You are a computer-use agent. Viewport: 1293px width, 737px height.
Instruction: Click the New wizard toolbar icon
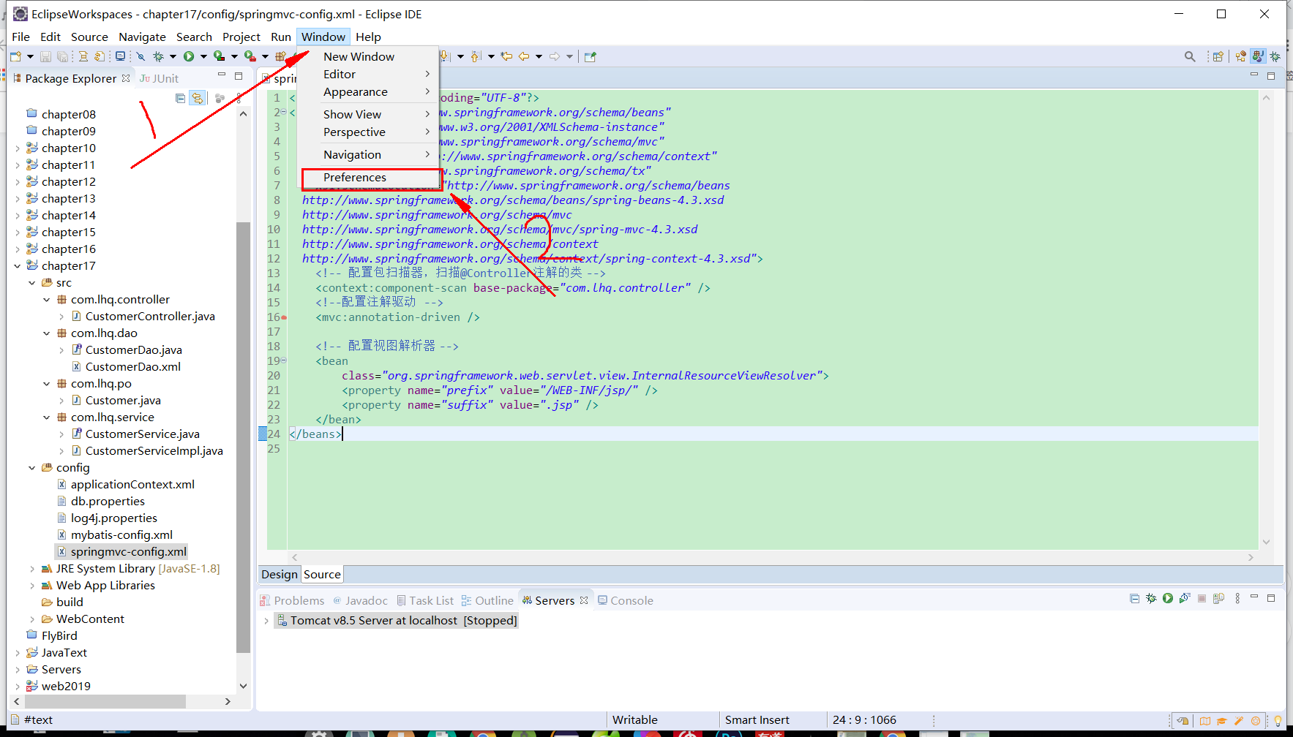tap(16, 56)
